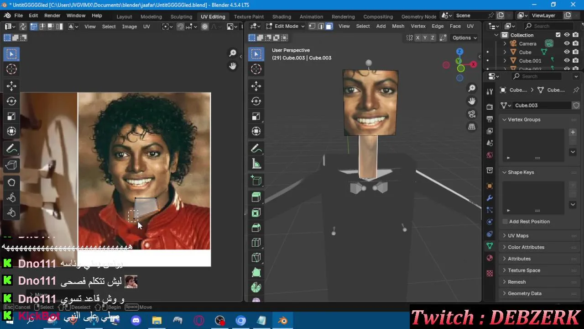Activate the 3D viewport Rotate tool
The height and width of the screenshot is (329, 584).
(x=256, y=101)
